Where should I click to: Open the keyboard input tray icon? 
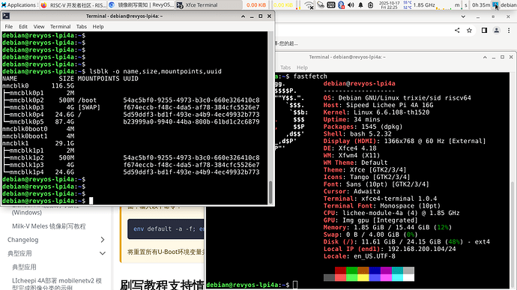(x=331, y=5)
